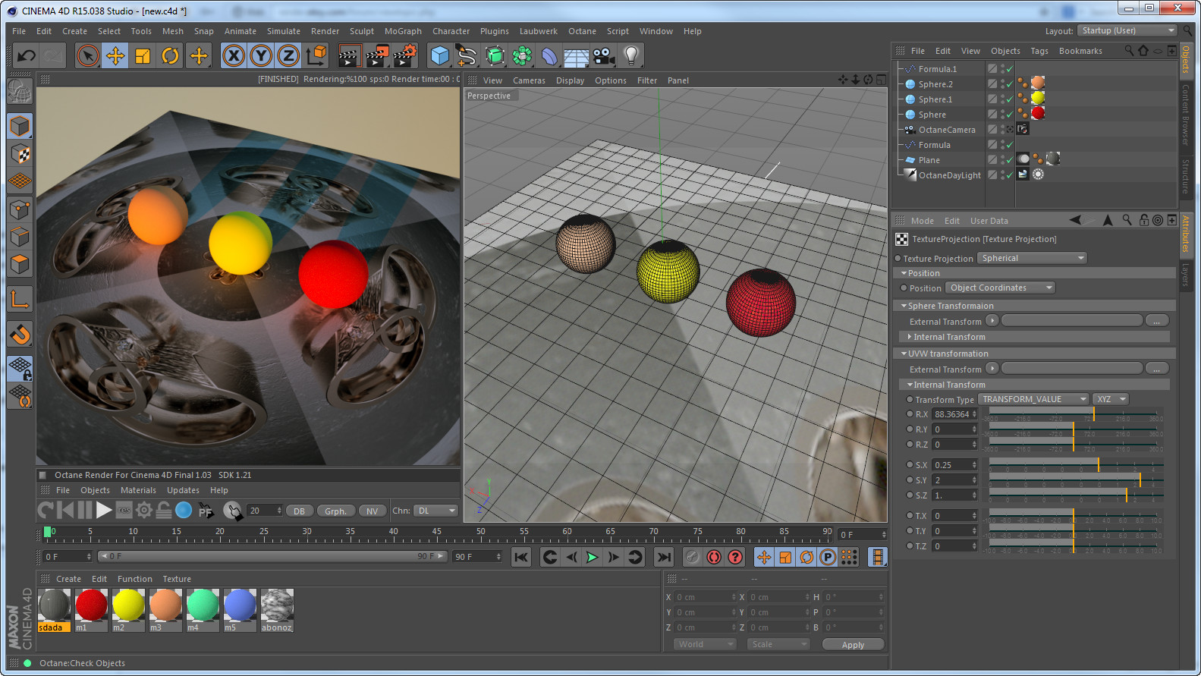
Task: Click the R.X value field 88.36364
Action: tap(954, 414)
